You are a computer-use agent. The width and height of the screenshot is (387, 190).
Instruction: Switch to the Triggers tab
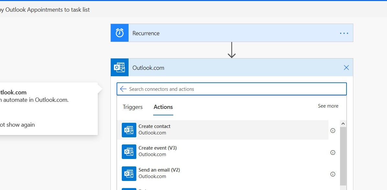pos(132,107)
